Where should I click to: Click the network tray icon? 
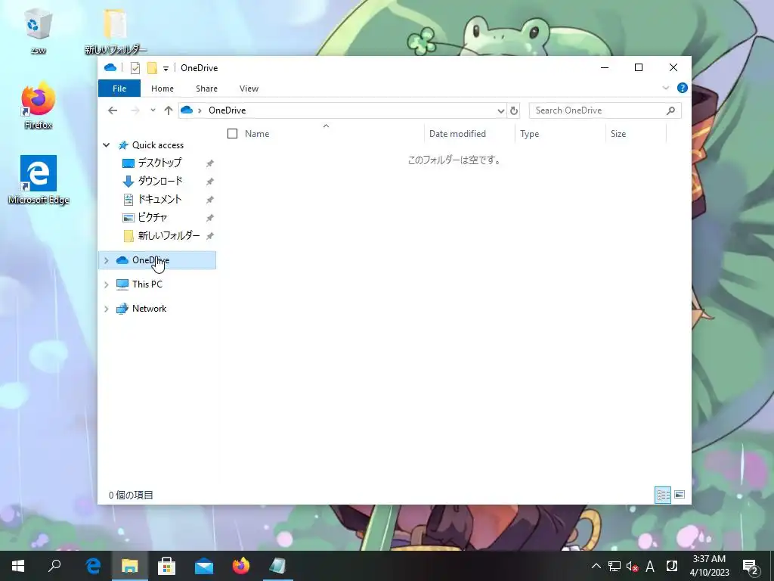pos(614,566)
